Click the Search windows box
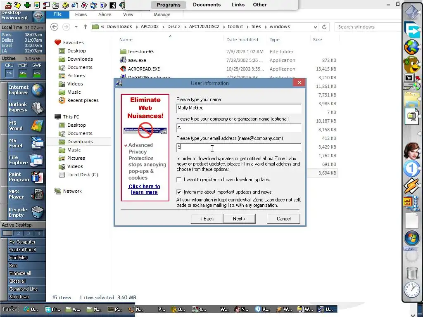Viewport: 423px width, 317px height. [368, 27]
